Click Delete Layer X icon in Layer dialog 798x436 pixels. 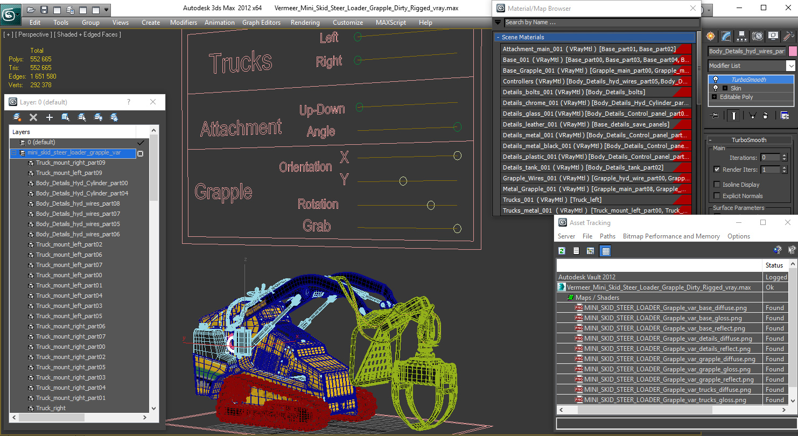[x=33, y=117]
